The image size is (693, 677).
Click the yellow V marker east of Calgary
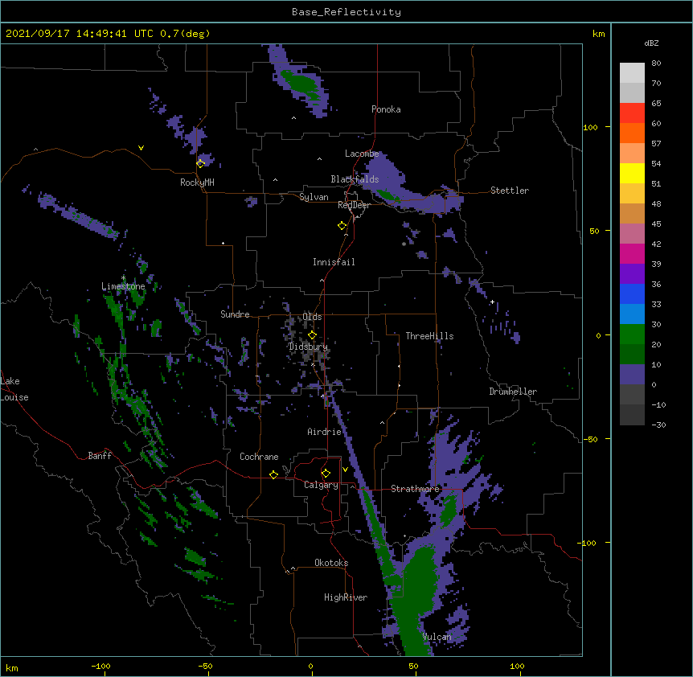[x=345, y=470]
